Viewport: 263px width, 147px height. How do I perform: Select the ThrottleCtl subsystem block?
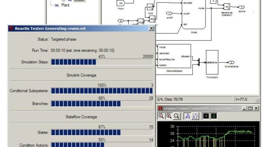(x=212, y=62)
